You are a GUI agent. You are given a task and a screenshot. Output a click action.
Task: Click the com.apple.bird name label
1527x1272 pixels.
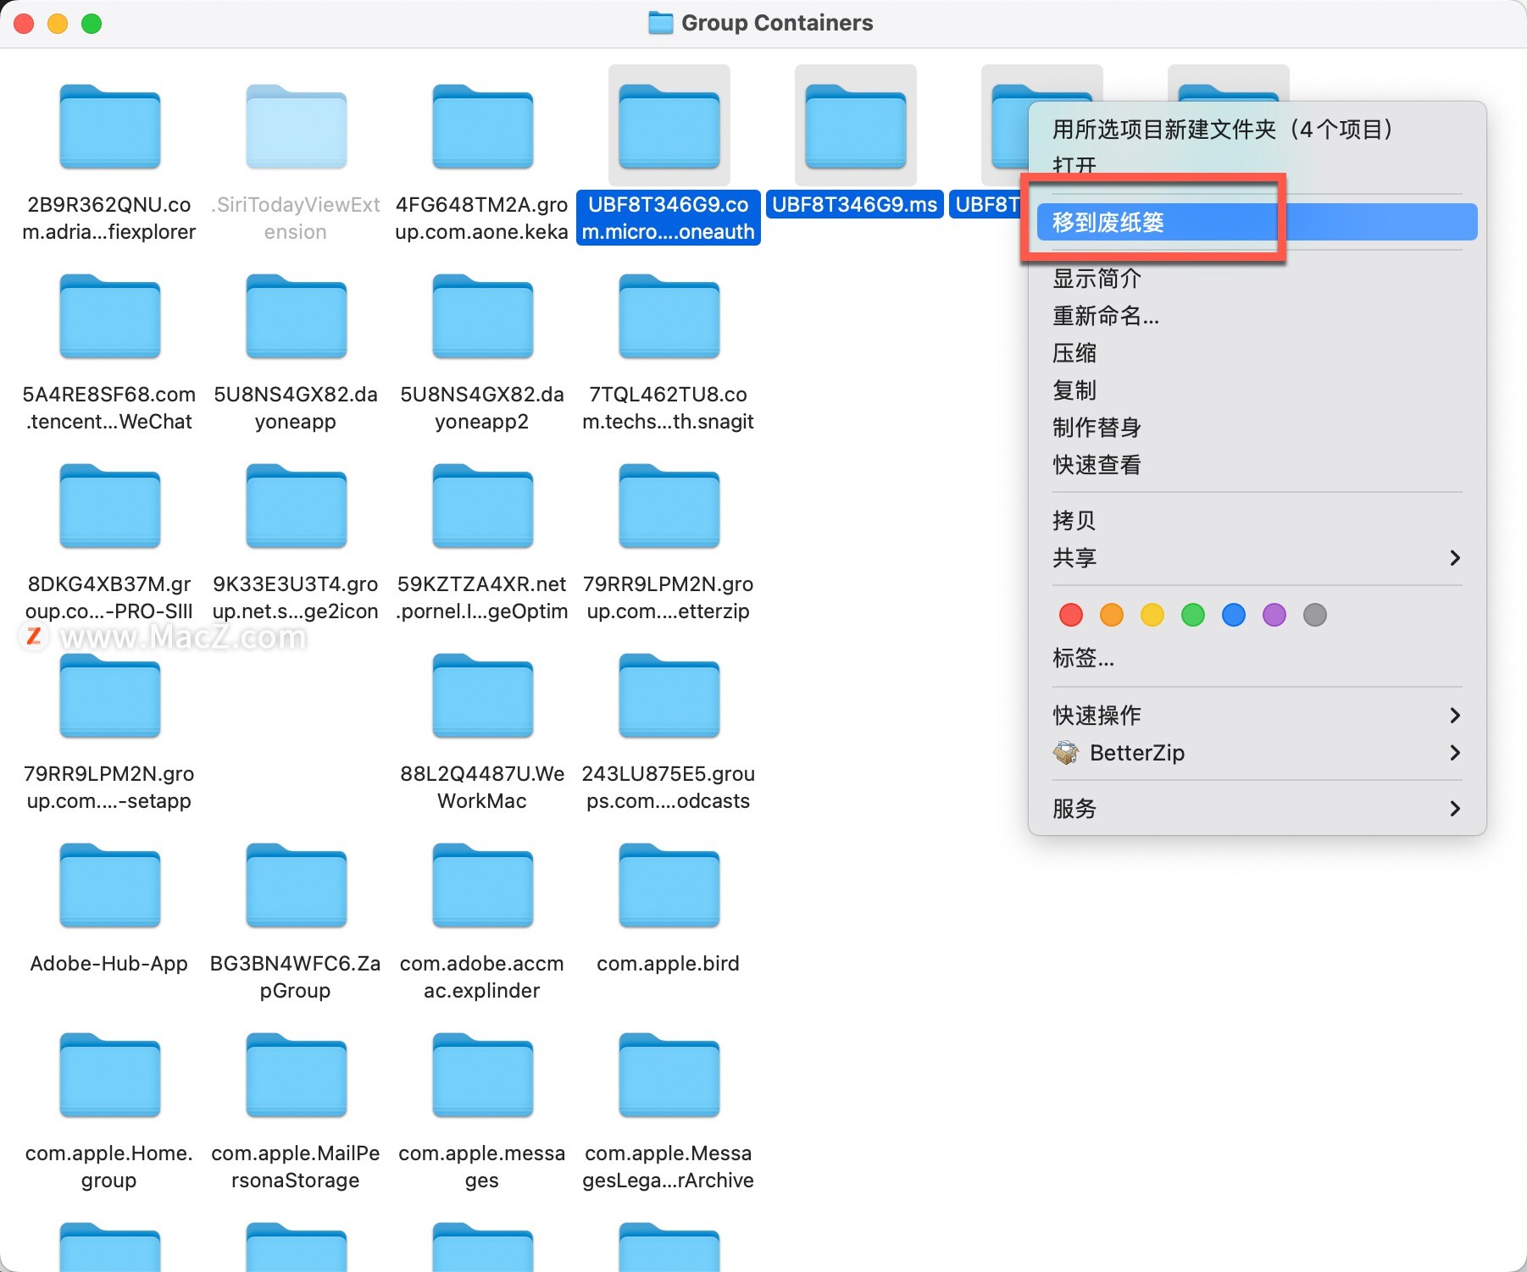[x=669, y=964]
